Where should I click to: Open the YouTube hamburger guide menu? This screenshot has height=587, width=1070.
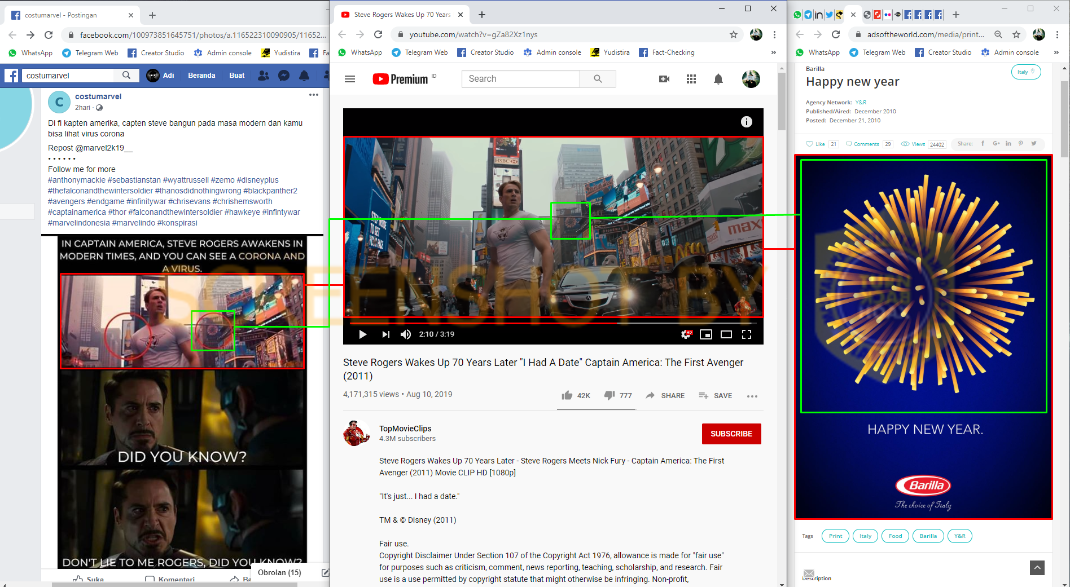pos(350,79)
